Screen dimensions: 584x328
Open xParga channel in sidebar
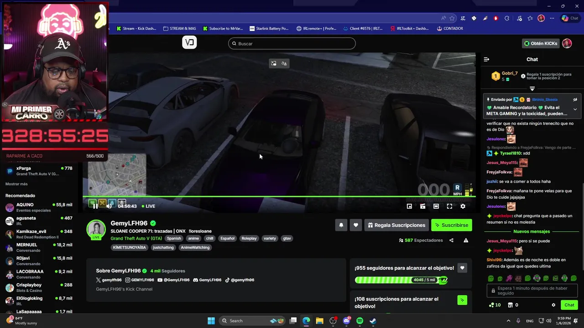click(x=39, y=171)
